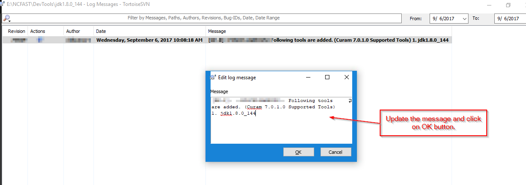Click the From date value 9/6/2017
526x185 pixels.
[443, 19]
